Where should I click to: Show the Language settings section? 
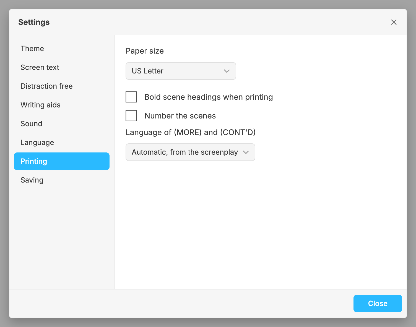(x=62, y=143)
